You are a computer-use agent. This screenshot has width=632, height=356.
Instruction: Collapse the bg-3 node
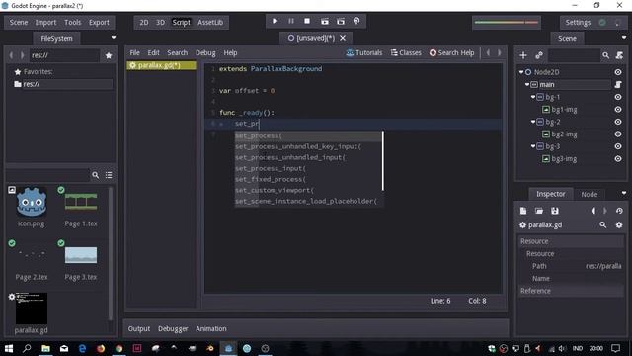point(533,146)
